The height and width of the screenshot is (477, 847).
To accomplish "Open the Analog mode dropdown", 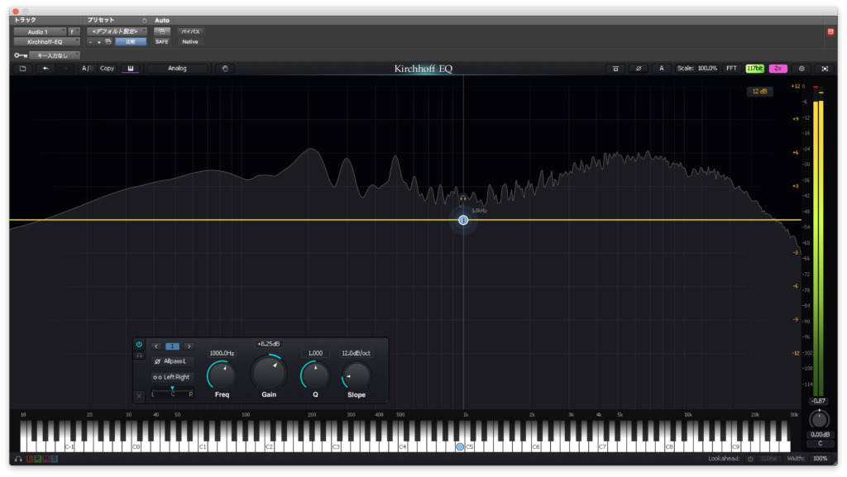I will [x=177, y=69].
